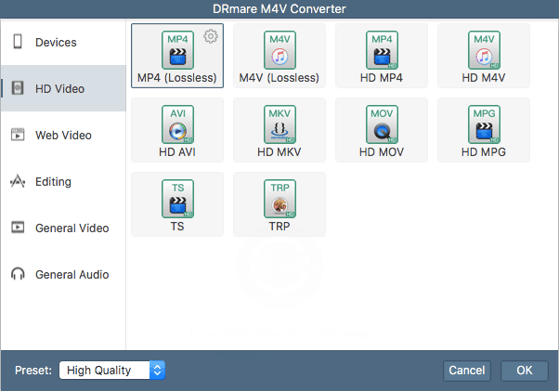Click the HD MP4 label text

382,78
